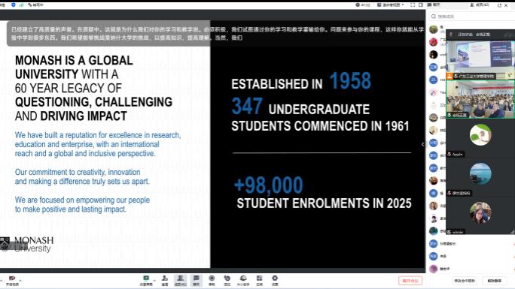
Task: Toggle the start video camera button
Action: [x=12, y=281]
